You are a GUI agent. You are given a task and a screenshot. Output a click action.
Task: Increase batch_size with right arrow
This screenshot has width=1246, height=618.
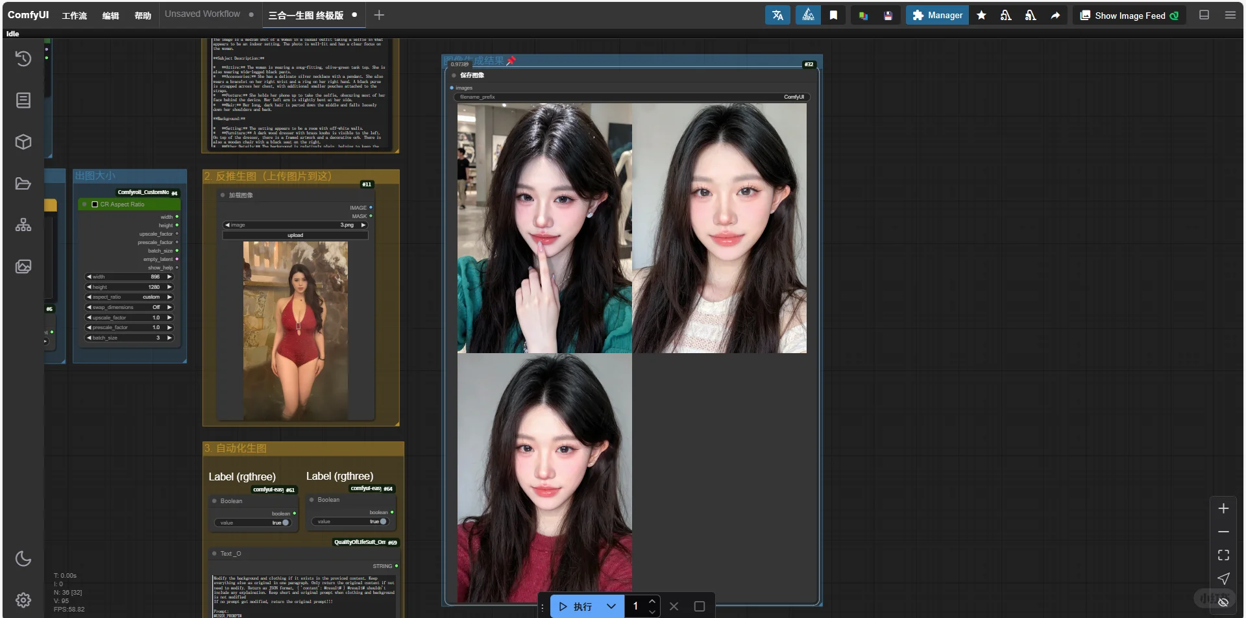pyautogui.click(x=169, y=338)
